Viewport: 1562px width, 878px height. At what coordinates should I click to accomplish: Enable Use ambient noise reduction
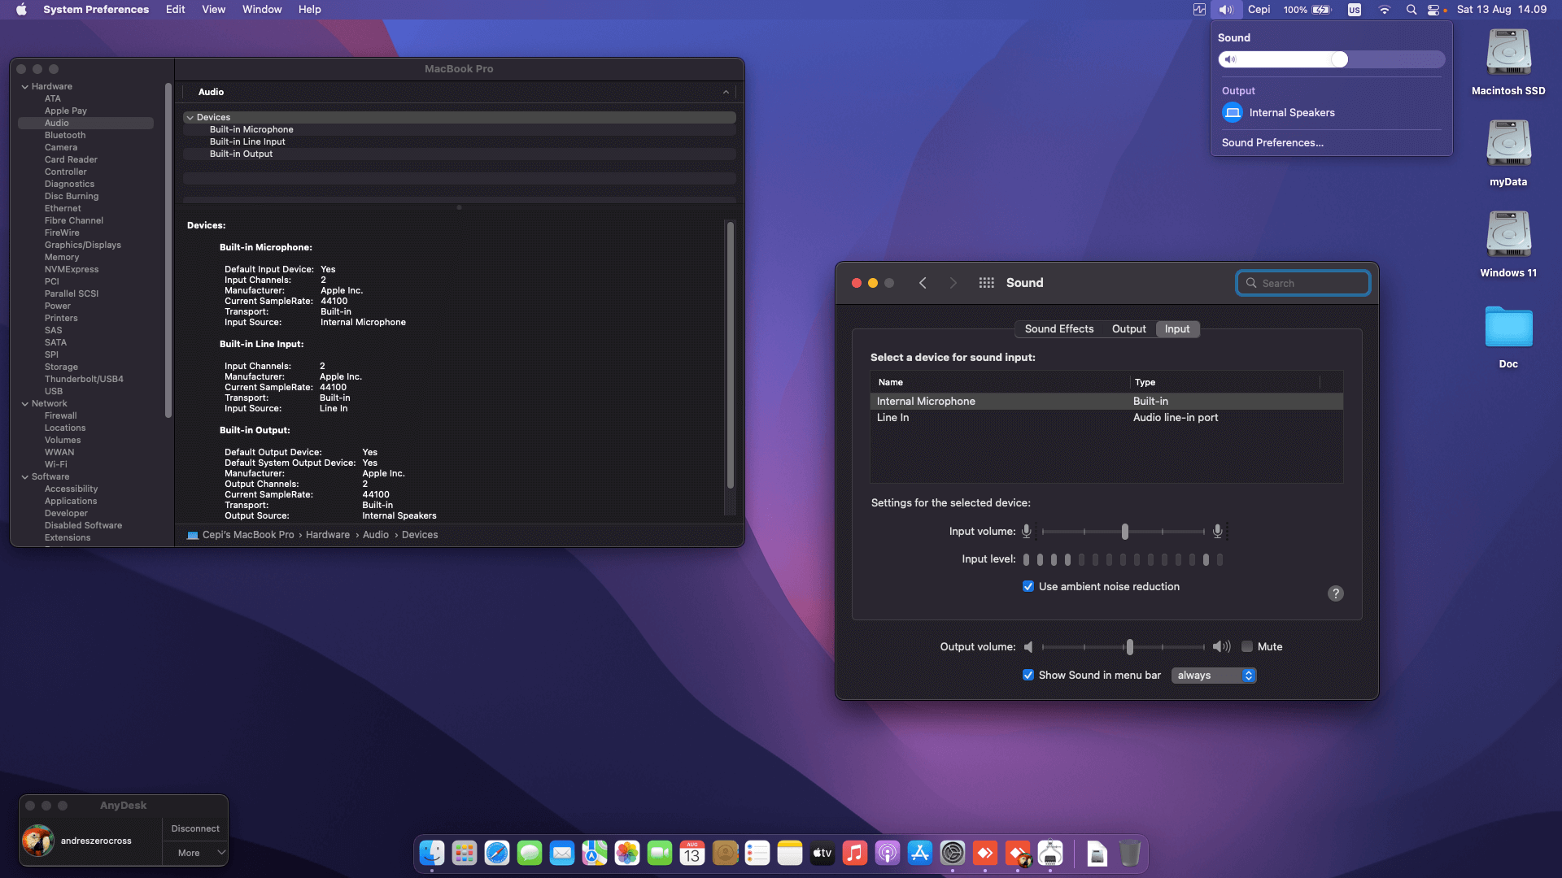(1028, 586)
